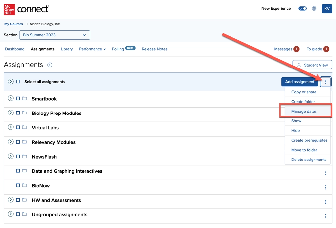Expand the NewsFlash folder

click(x=11, y=156)
